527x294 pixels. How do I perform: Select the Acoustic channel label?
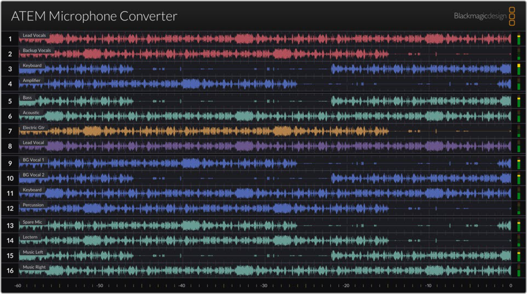[x=31, y=113]
